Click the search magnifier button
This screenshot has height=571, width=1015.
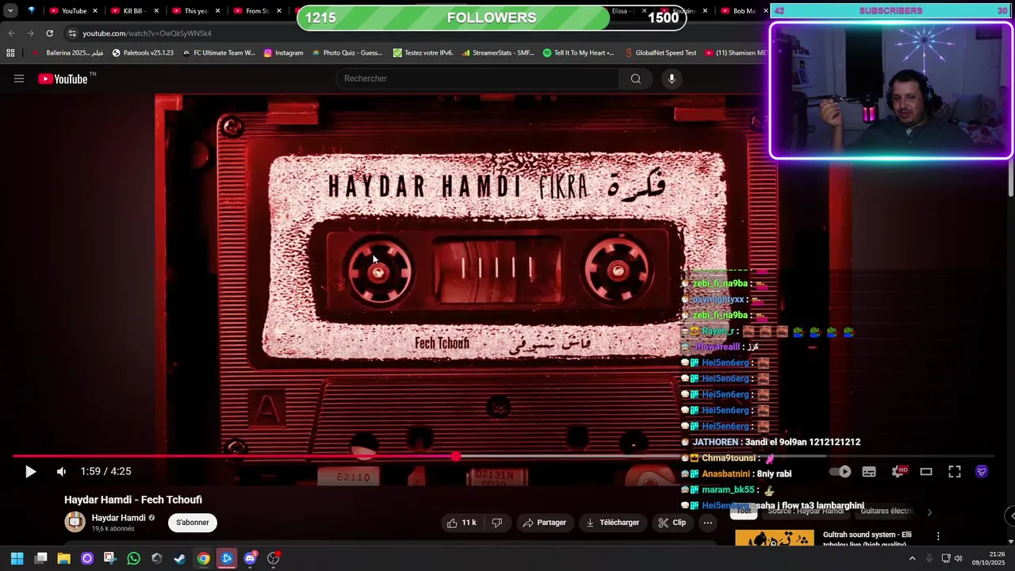(x=635, y=79)
